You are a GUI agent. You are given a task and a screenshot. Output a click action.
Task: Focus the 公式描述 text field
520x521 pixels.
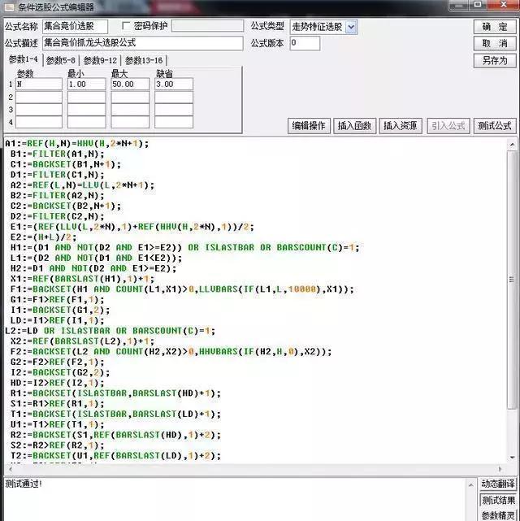click(x=142, y=43)
